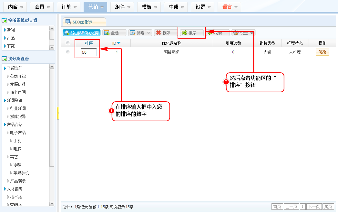Expand the 了解我们 tree node
This screenshot has width=338, height=213.
click(x=5, y=68)
